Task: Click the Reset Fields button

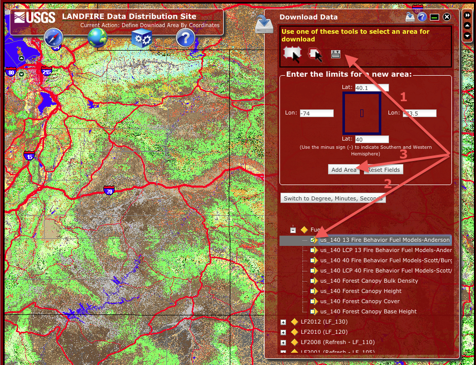Action: (x=384, y=170)
